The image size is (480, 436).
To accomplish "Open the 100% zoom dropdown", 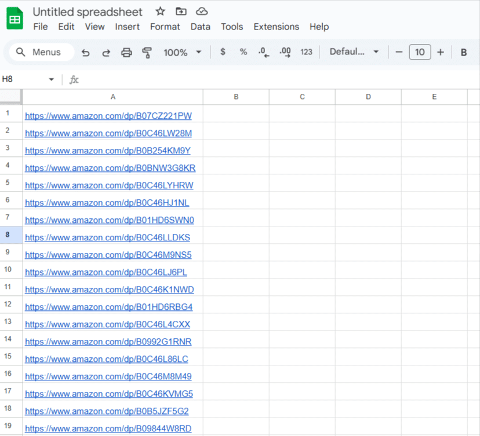I will pyautogui.click(x=182, y=52).
